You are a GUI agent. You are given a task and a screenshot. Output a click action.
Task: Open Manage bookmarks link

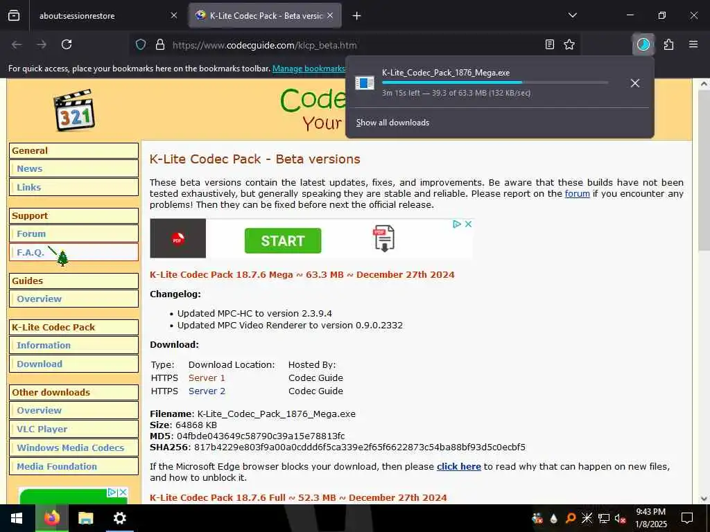(309, 69)
